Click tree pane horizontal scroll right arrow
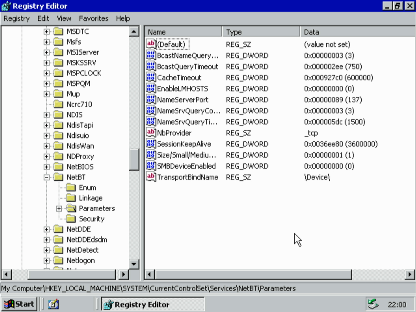Image resolution: width=416 pixels, height=312 pixels. (123, 274)
